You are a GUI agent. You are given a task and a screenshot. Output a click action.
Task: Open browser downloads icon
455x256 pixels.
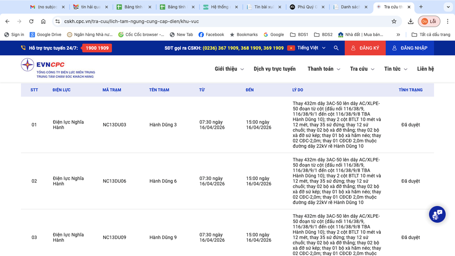pos(411,21)
